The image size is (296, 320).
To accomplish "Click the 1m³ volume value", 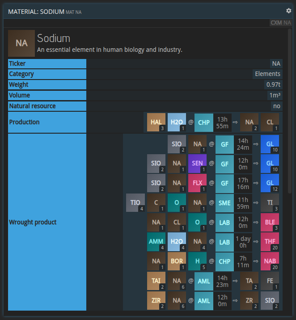I will [x=275, y=95].
